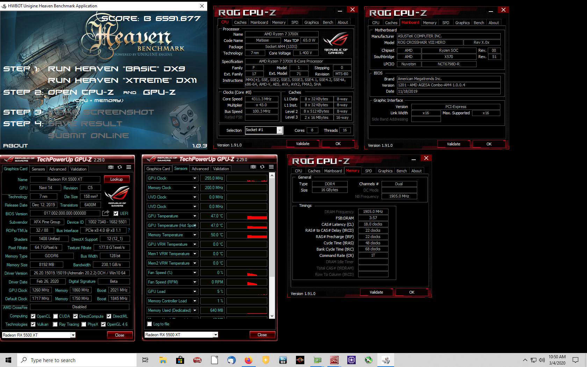587x367 pixels.
Task: Open Firefox from taskbar
Action: coord(248,360)
